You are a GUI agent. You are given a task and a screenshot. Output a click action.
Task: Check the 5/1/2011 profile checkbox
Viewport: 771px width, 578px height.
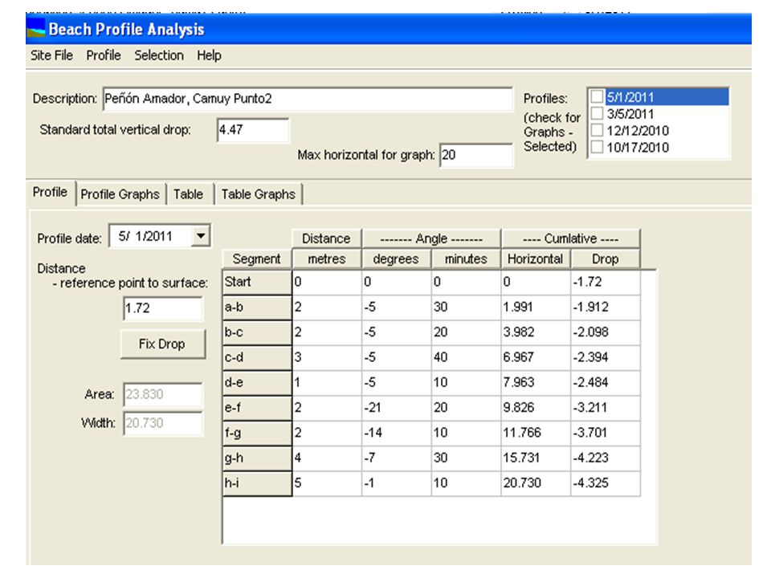click(597, 96)
